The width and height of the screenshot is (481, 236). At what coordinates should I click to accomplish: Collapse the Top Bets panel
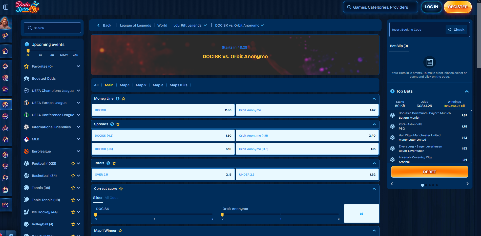pos(467,91)
